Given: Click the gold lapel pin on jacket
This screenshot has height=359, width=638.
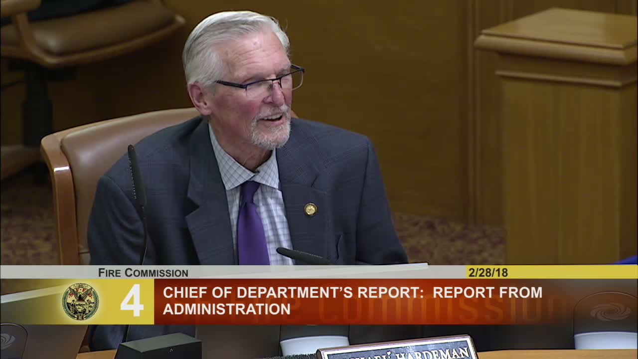Looking at the screenshot, I should [x=311, y=209].
